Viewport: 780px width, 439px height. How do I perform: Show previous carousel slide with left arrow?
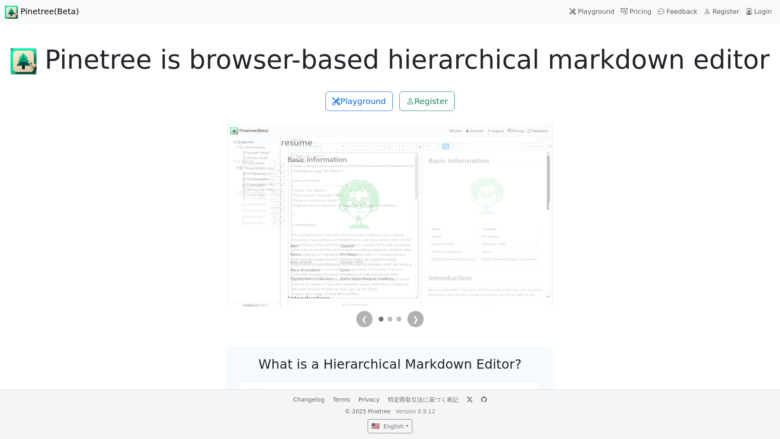pyautogui.click(x=364, y=319)
